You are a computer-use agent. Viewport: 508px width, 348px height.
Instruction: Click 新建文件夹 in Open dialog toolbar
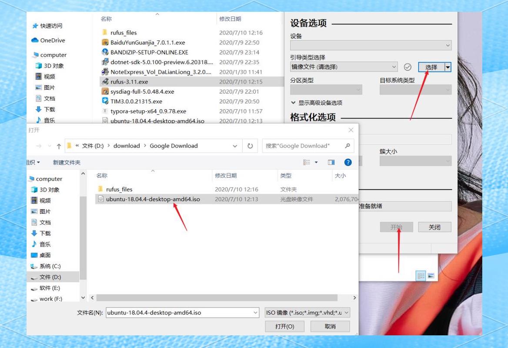[67, 162]
